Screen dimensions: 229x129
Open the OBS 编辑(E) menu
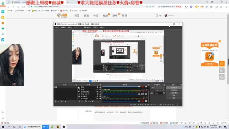coord(63,27)
